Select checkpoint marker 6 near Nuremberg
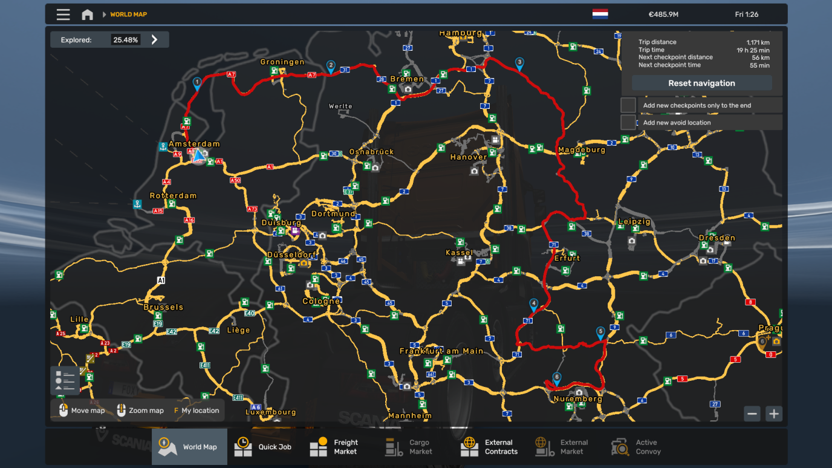Screen dimensions: 832x468 pos(556,379)
